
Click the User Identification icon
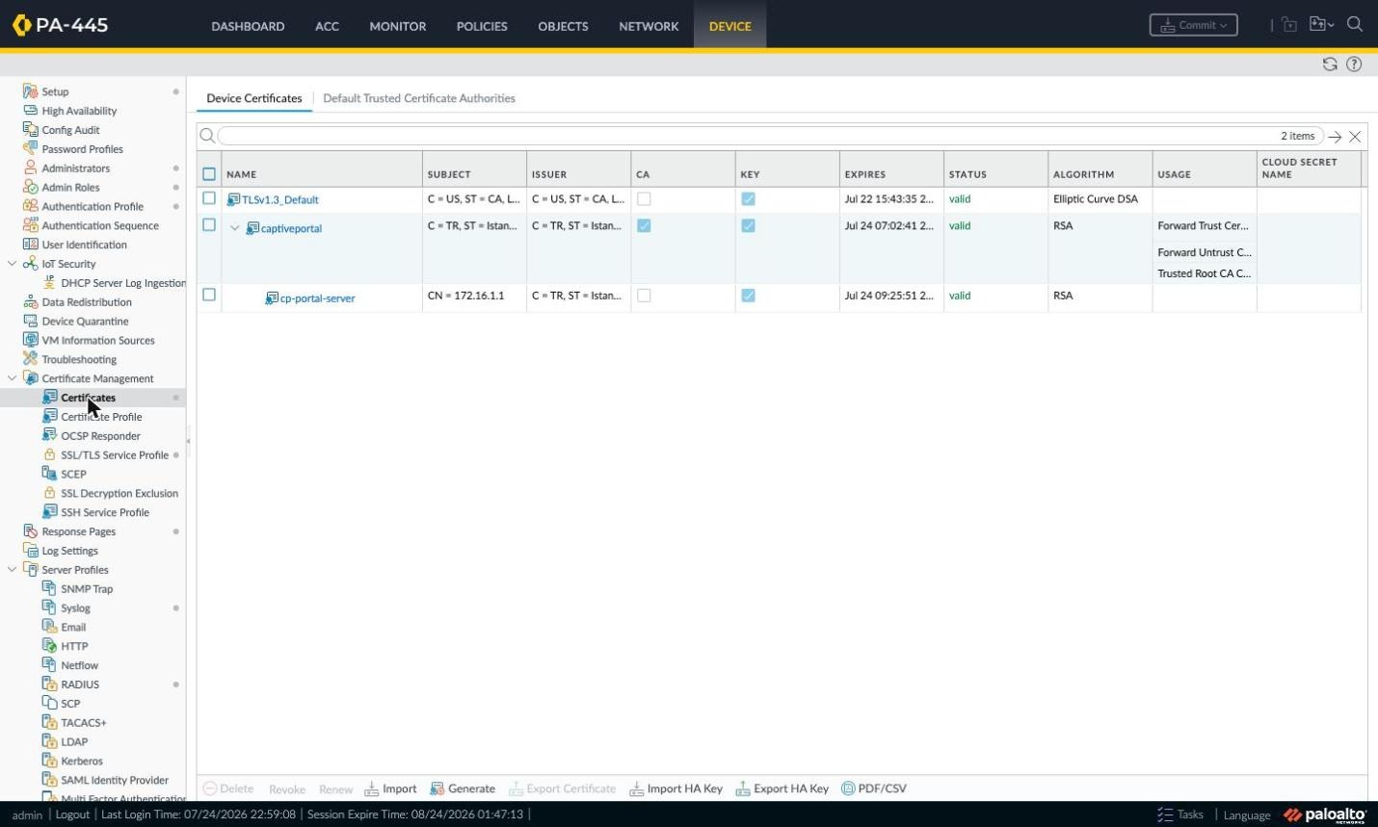click(x=30, y=245)
